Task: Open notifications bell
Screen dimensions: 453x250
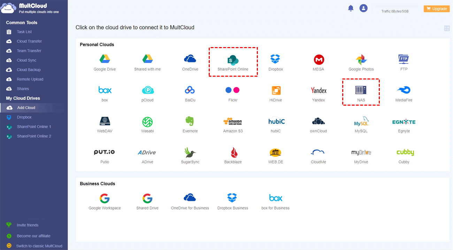Action: pos(351,8)
